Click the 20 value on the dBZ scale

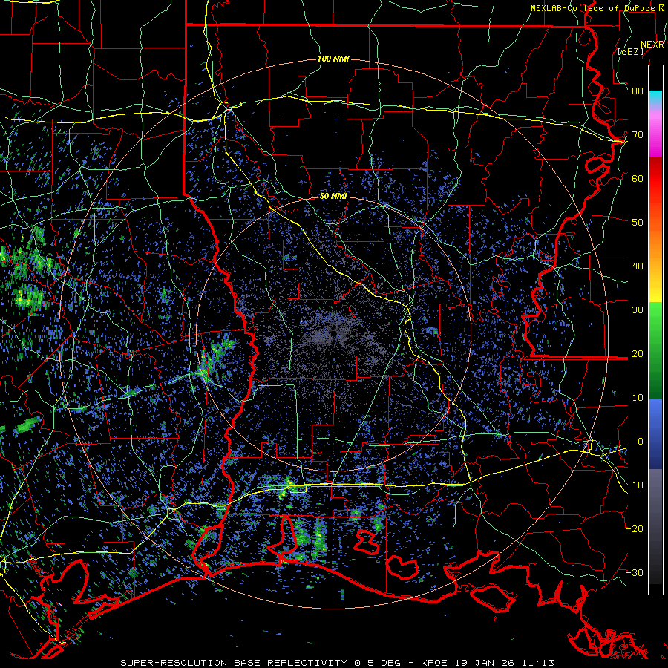click(x=638, y=353)
